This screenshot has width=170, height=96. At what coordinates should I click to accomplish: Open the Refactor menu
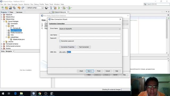(x=27, y=4)
